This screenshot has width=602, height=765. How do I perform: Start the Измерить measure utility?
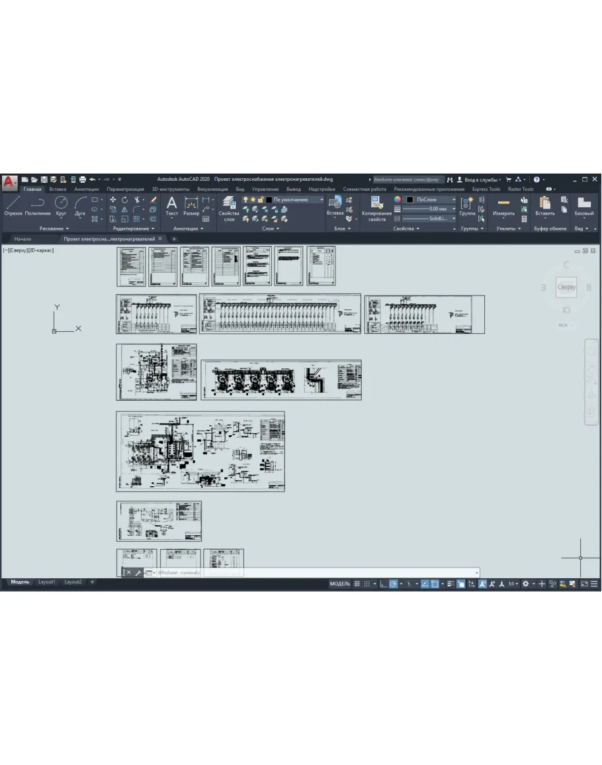(x=503, y=206)
